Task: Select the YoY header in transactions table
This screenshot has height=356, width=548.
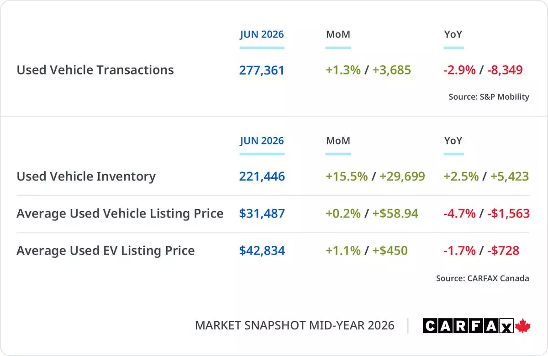Action: tap(453, 34)
